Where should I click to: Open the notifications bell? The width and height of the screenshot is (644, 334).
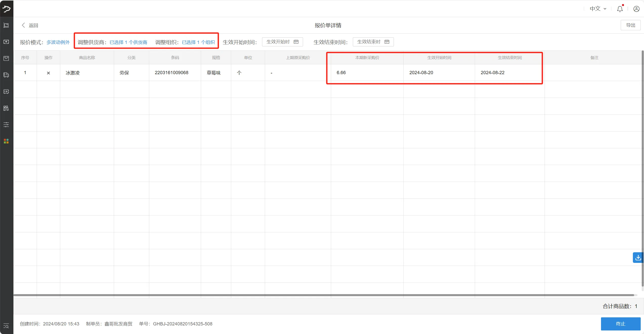click(620, 9)
